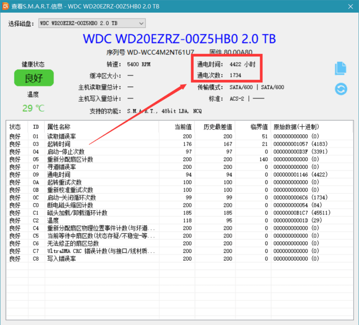
Task: Select the 启动-关闭循环次数 row
Action: [179, 197]
